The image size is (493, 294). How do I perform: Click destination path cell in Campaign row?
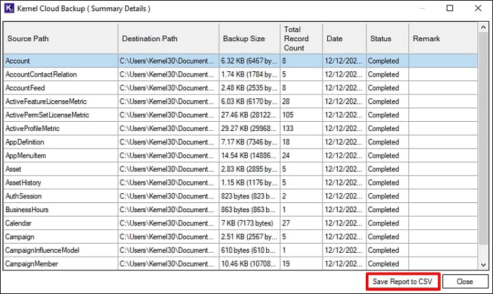(168, 236)
